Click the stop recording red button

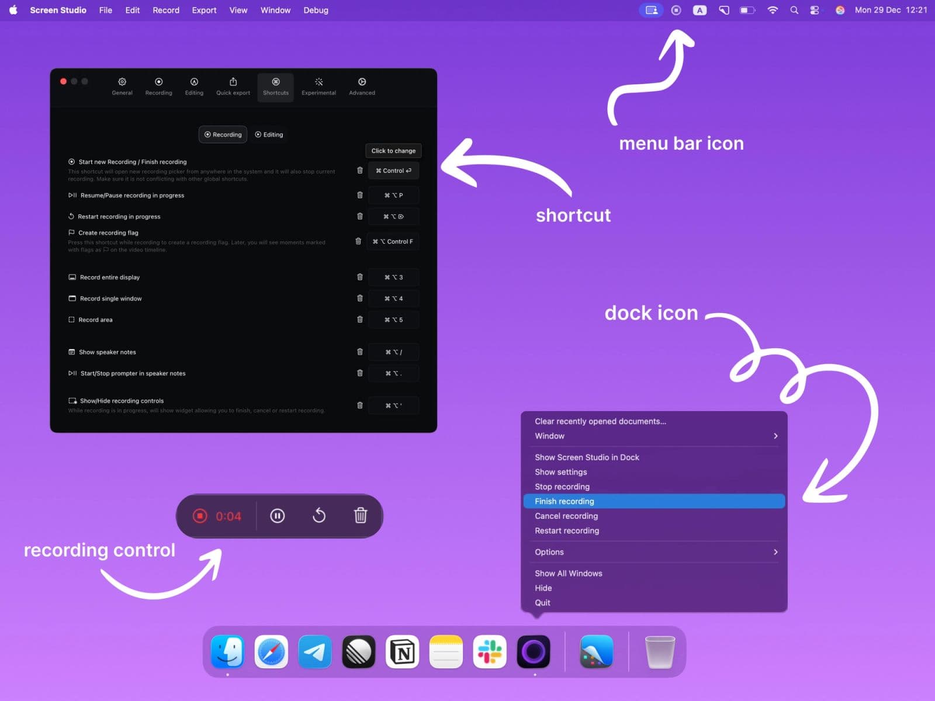200,516
